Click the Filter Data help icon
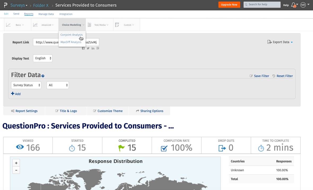Viewport: 313px width, 190px height. point(43,76)
